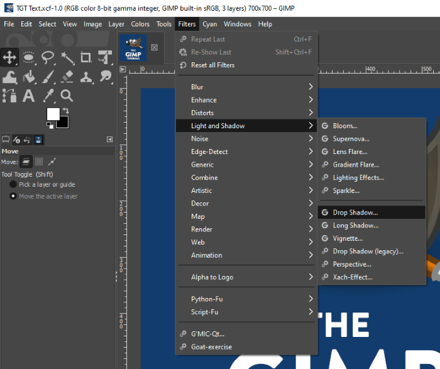Close the TGT Text image tab
440x369 pixels.
tap(155, 47)
